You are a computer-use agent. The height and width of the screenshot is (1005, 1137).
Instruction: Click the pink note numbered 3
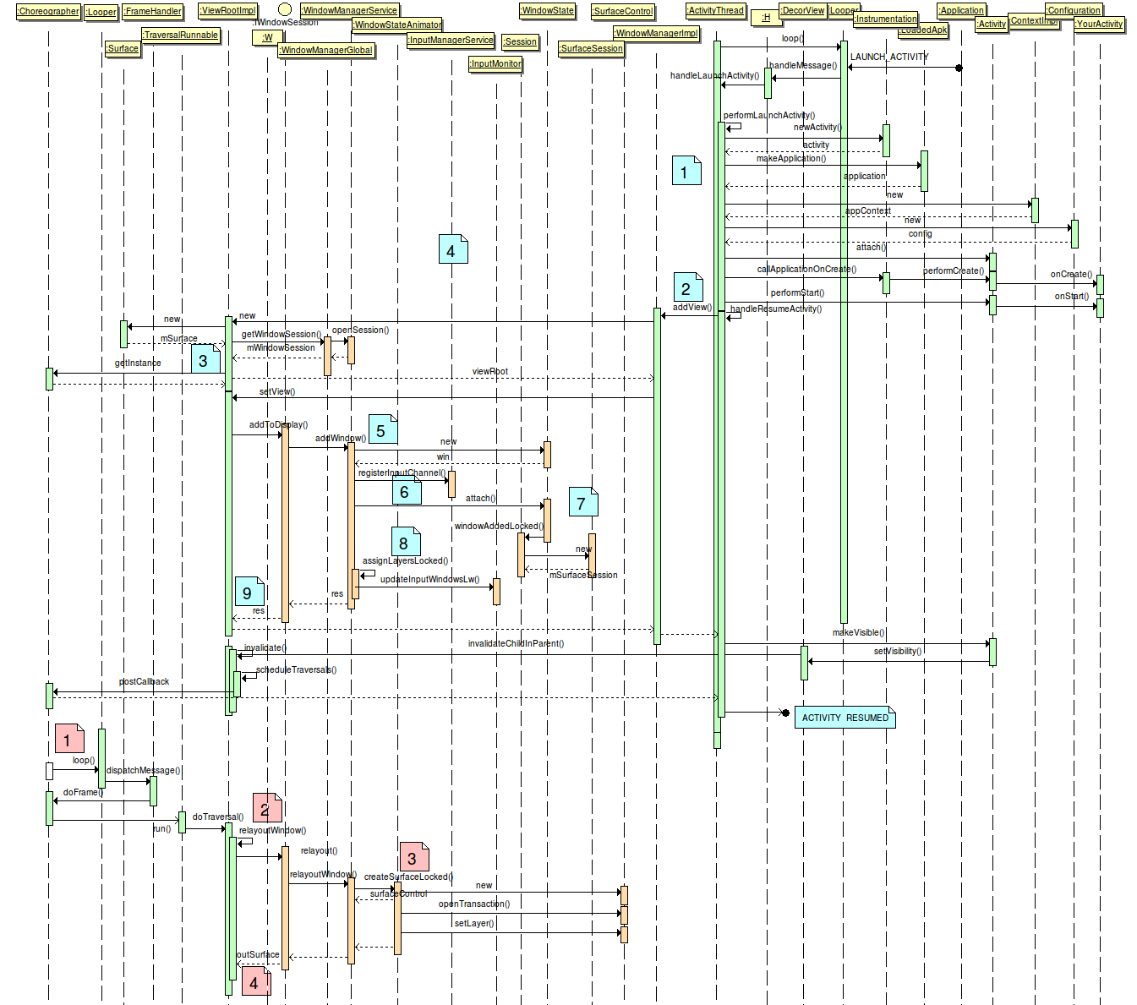(414, 857)
